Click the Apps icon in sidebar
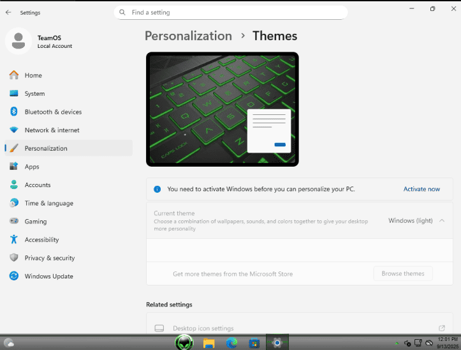 [14, 167]
